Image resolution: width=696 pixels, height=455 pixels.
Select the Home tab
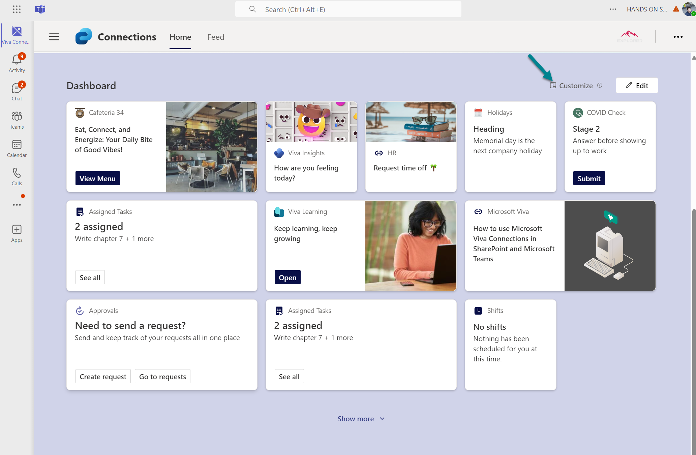click(180, 37)
